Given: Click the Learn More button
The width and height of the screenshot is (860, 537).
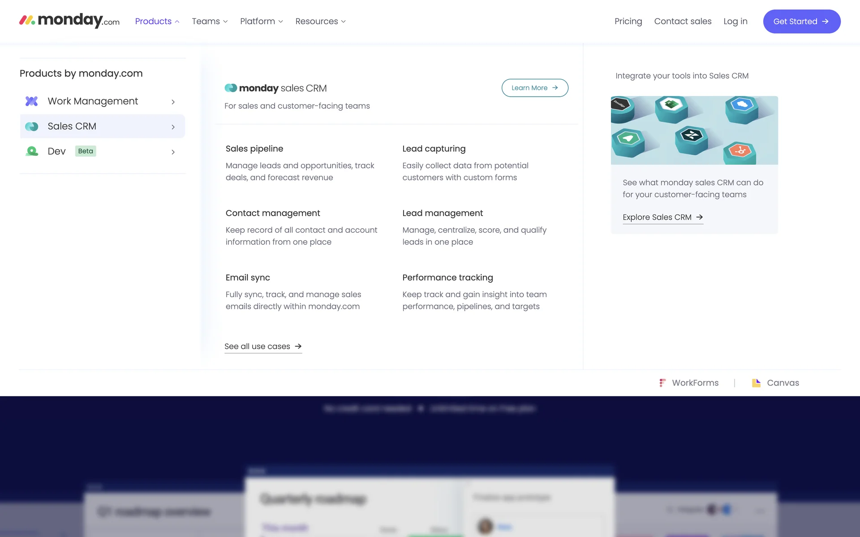Looking at the screenshot, I should tap(534, 88).
